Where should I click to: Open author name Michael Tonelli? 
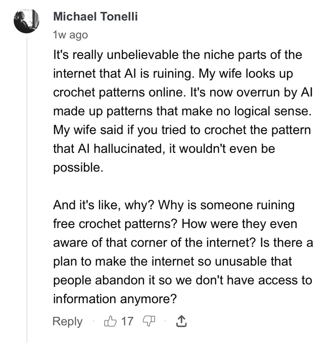(x=95, y=17)
